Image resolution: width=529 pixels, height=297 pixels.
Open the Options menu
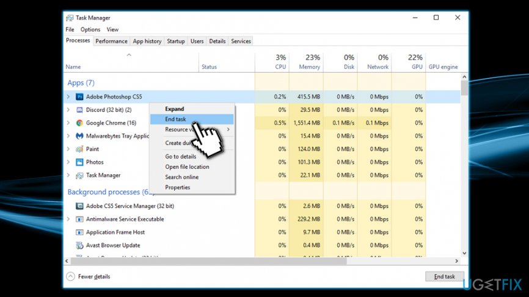[90, 30]
